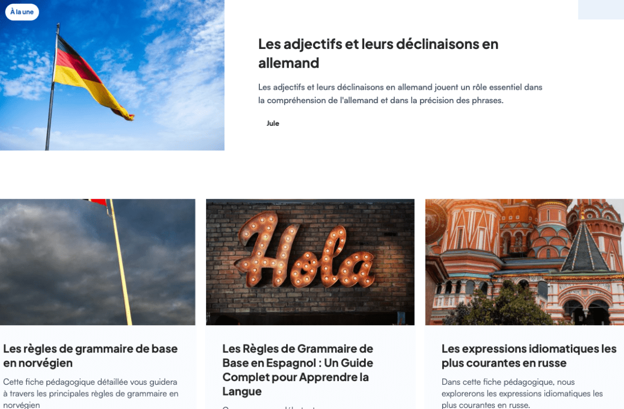The image size is (624, 409).
Task: Click the yellow flagpole in the Norwegian thumbnail
Action: coord(121,262)
